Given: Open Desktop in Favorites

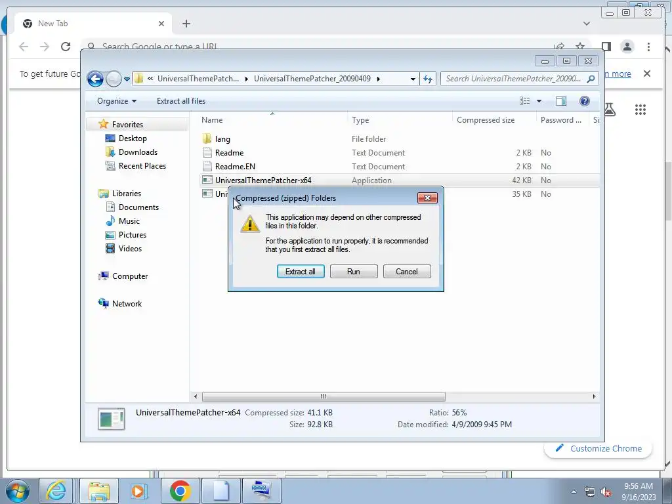Looking at the screenshot, I should [x=133, y=138].
